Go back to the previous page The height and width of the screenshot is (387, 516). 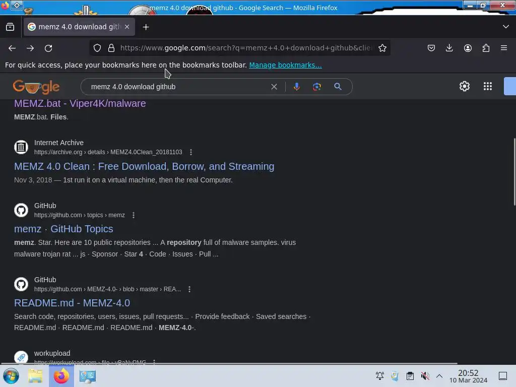pyautogui.click(x=12, y=48)
